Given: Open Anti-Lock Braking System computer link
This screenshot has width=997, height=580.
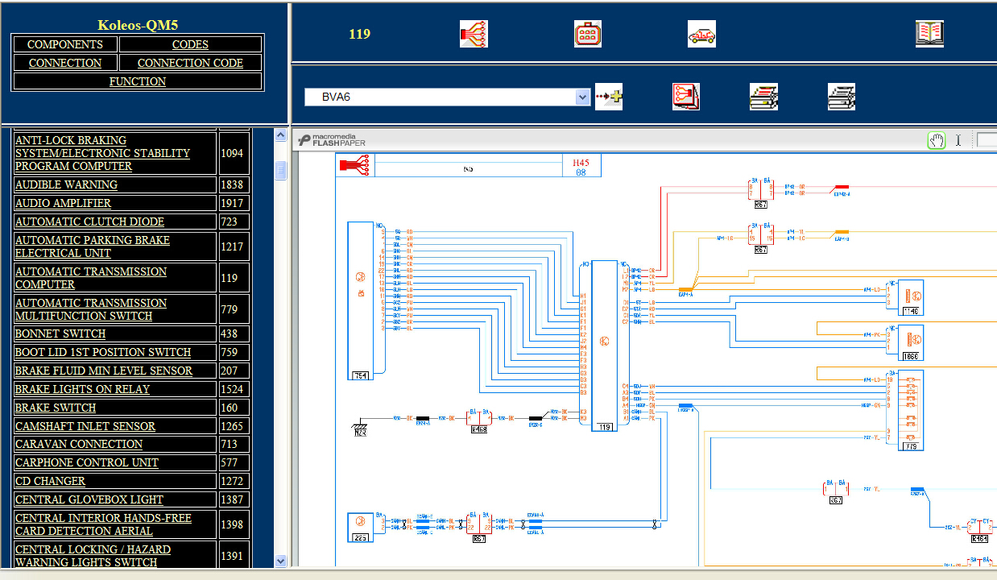Looking at the screenshot, I should [102, 153].
